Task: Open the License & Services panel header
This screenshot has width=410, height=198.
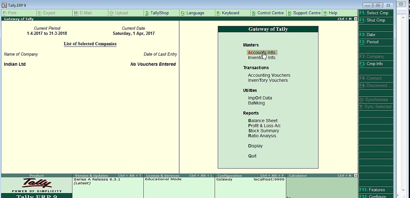Action: click(179, 175)
